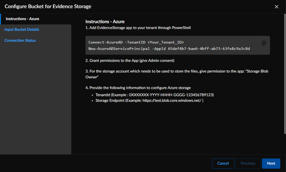Close the Configure Bucket dialog

click(x=277, y=6)
